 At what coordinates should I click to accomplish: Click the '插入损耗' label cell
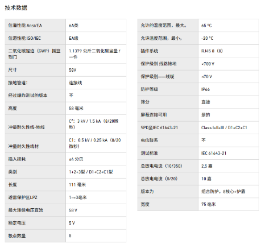[x=35, y=159]
